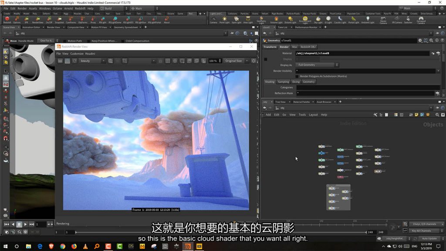Viewport: 446px width, 251px height.
Task: Expand the Display As Full Geometry dropdown
Action: pos(317,65)
